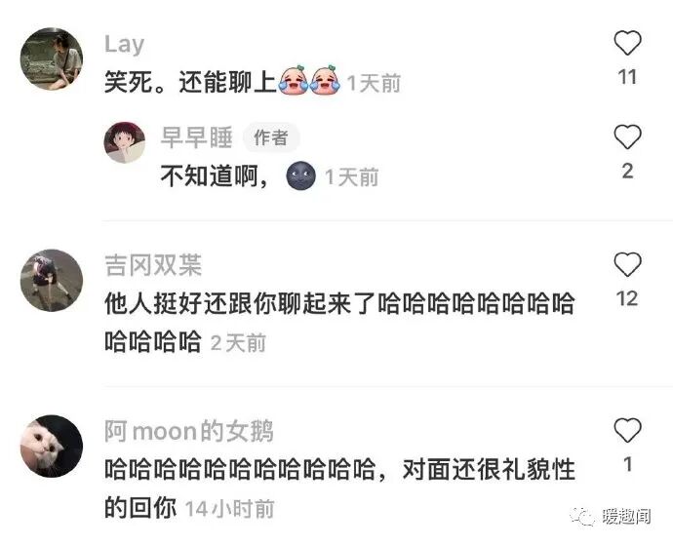Like the reply from 早早睡
The width and height of the screenshot is (673, 546).
(627, 136)
